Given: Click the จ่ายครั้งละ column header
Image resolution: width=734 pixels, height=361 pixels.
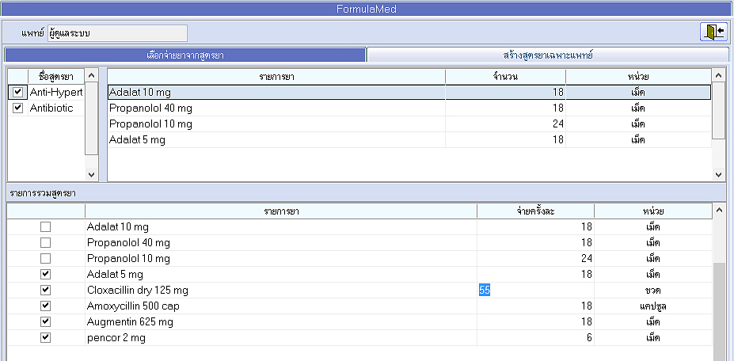Looking at the screenshot, I should pos(535,211).
